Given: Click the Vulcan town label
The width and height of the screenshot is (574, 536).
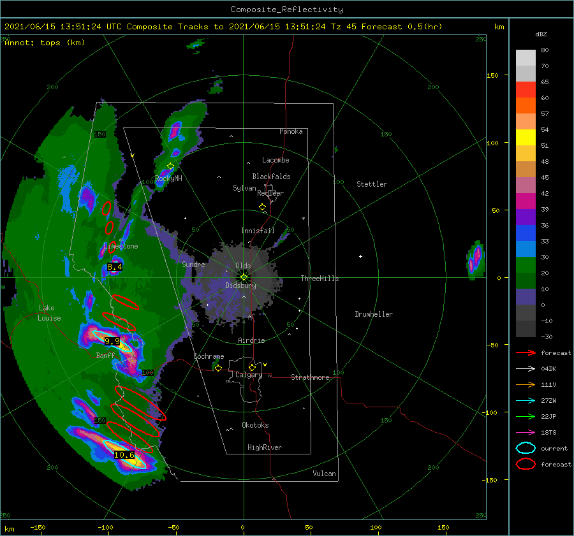Looking at the screenshot, I should [x=324, y=473].
